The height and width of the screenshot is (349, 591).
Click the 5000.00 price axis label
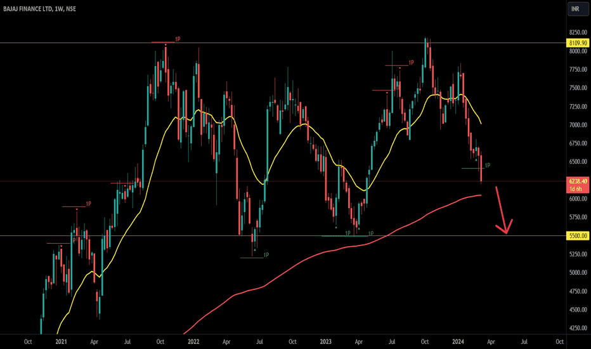[578, 272]
